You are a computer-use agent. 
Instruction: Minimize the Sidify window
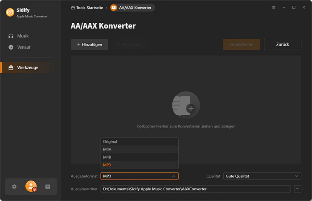pos(284,8)
